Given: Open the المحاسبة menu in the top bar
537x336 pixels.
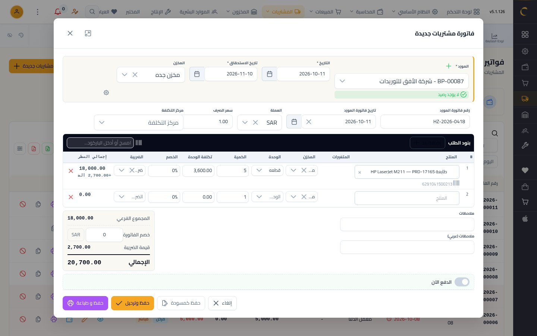Looking at the screenshot, I should [x=367, y=12].
